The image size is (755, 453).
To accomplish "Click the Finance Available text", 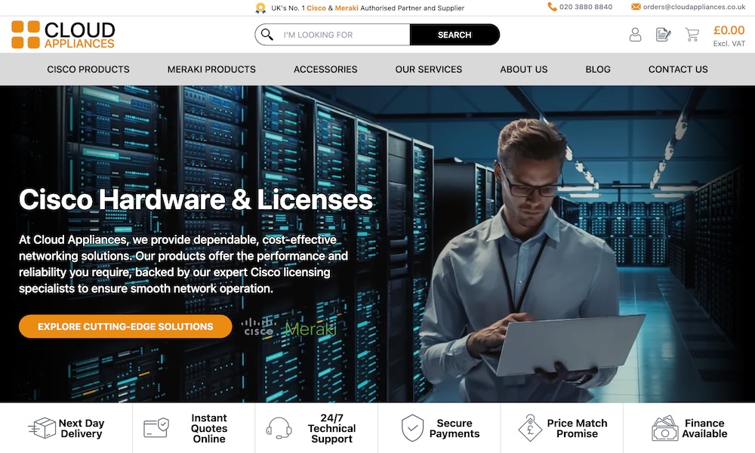I will [704, 428].
